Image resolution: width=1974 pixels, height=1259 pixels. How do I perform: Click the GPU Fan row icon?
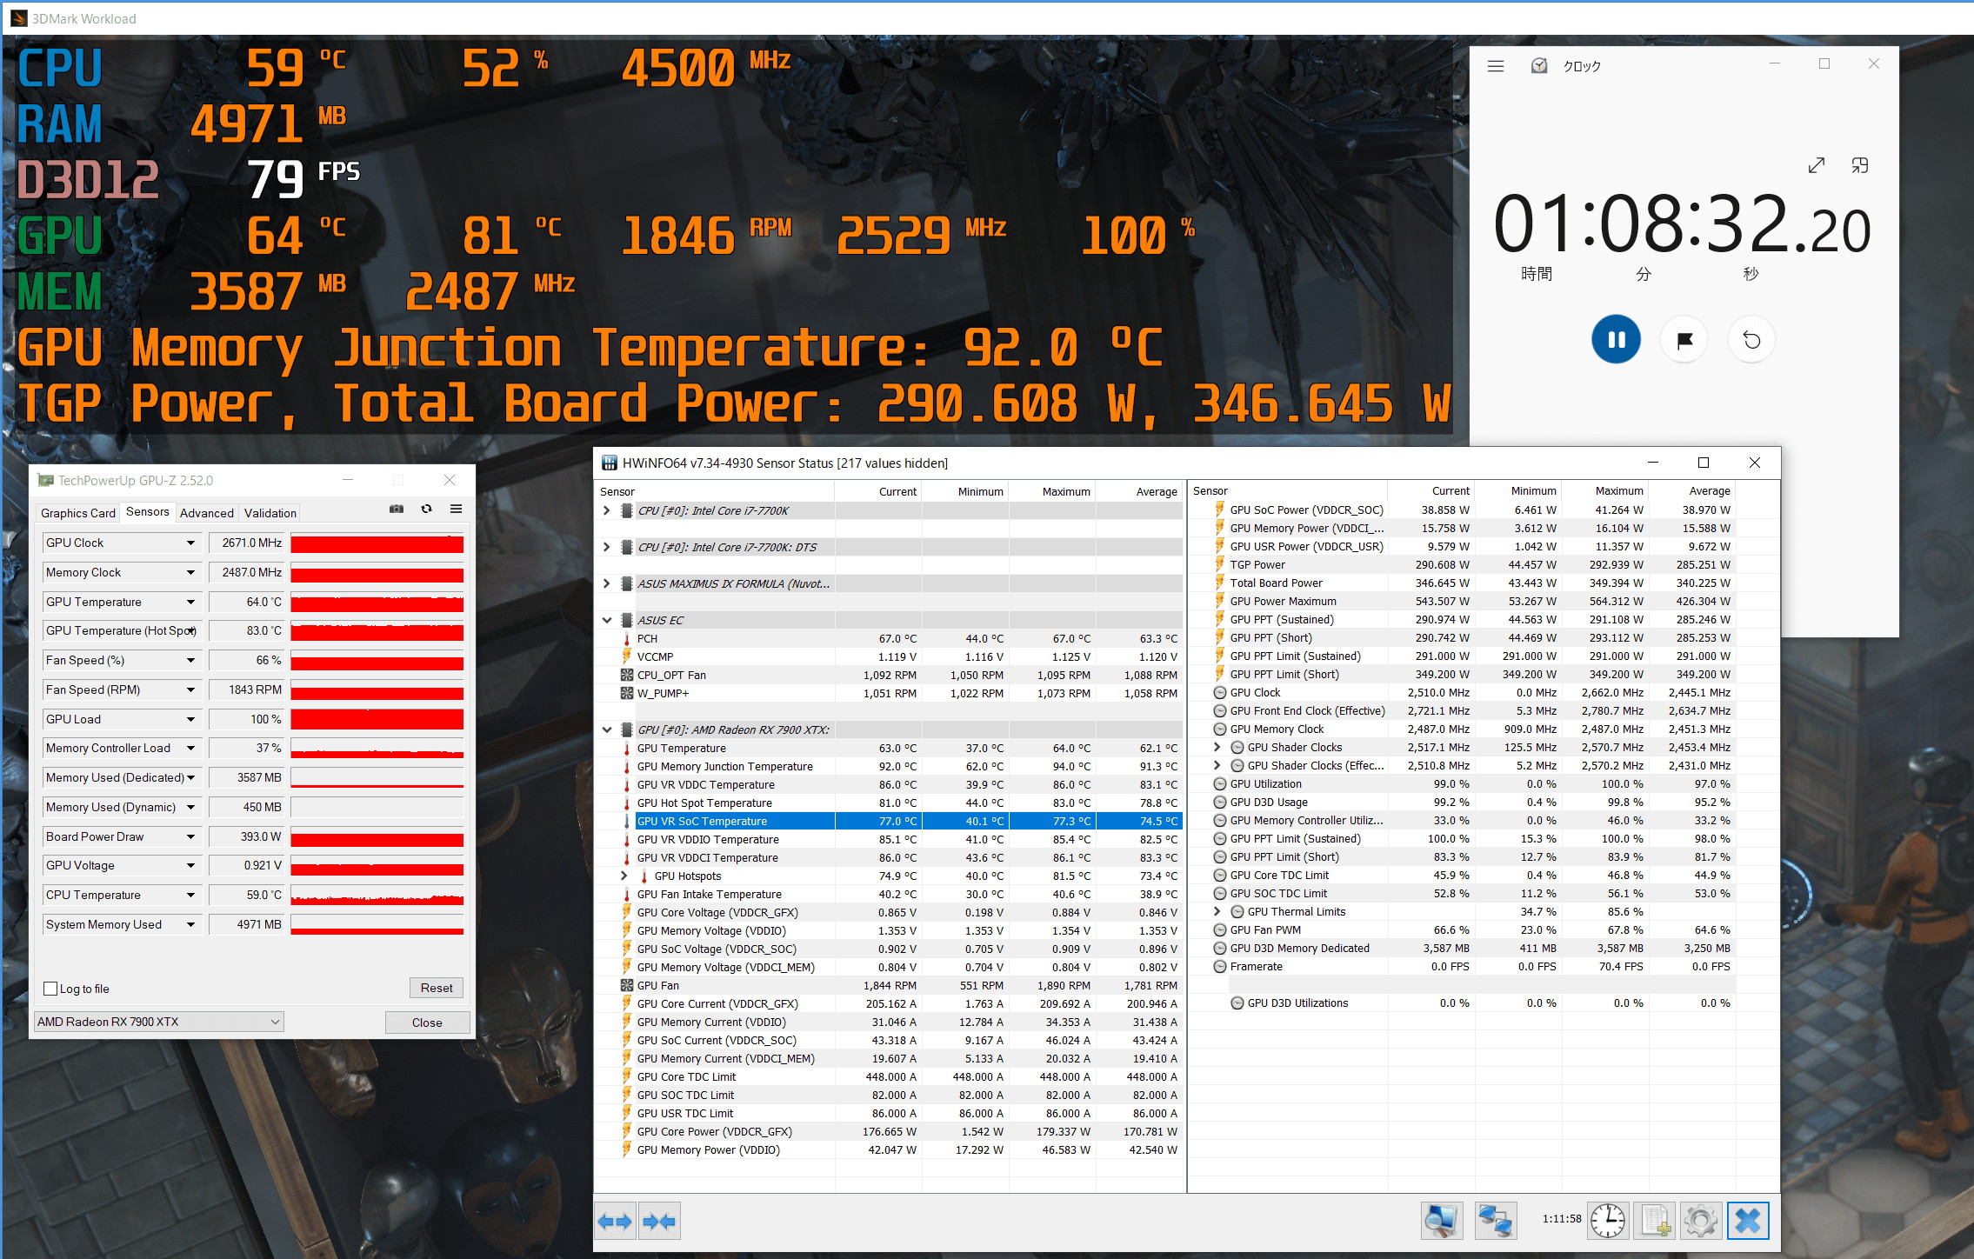click(x=627, y=985)
